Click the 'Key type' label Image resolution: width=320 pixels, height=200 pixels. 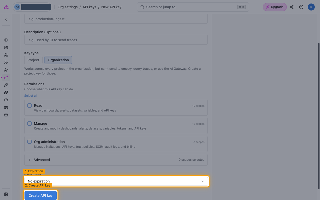[x=31, y=53]
